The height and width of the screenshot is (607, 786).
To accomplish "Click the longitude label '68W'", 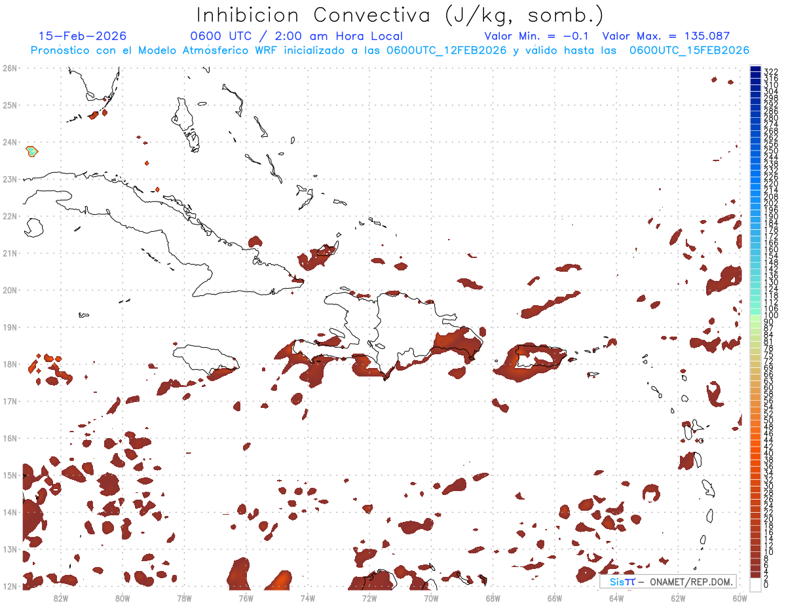I will pyautogui.click(x=493, y=597).
